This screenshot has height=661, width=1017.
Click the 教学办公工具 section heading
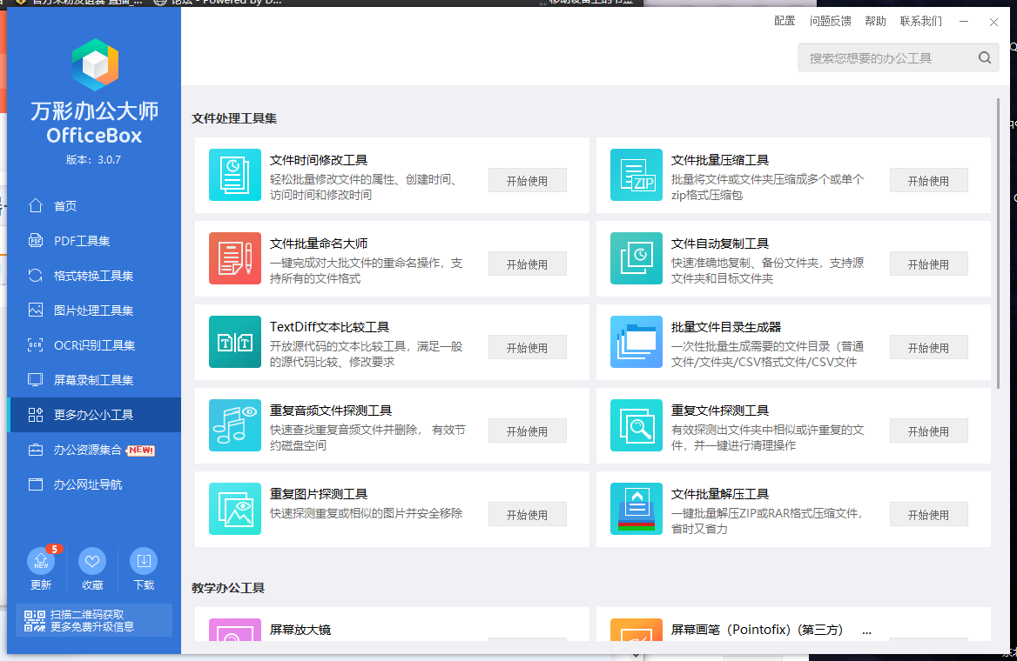[227, 588]
